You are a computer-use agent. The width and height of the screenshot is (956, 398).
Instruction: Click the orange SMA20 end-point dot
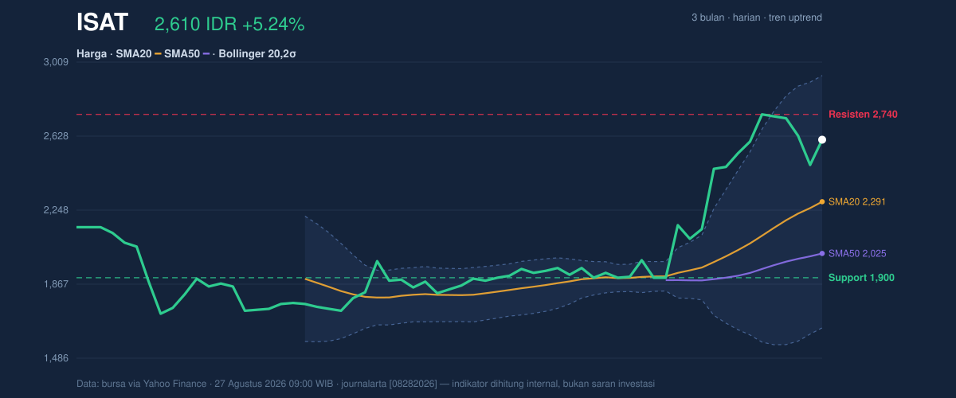coord(822,202)
